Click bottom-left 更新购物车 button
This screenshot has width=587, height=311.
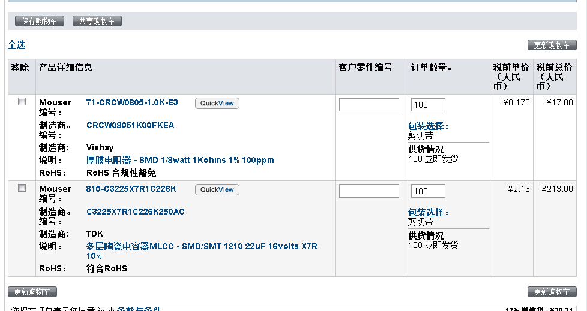[x=32, y=292]
